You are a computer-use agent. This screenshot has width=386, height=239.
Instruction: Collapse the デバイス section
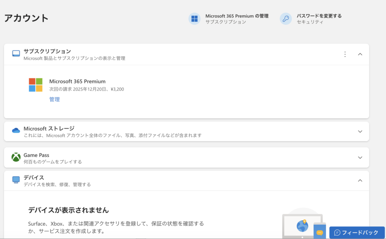(360, 180)
